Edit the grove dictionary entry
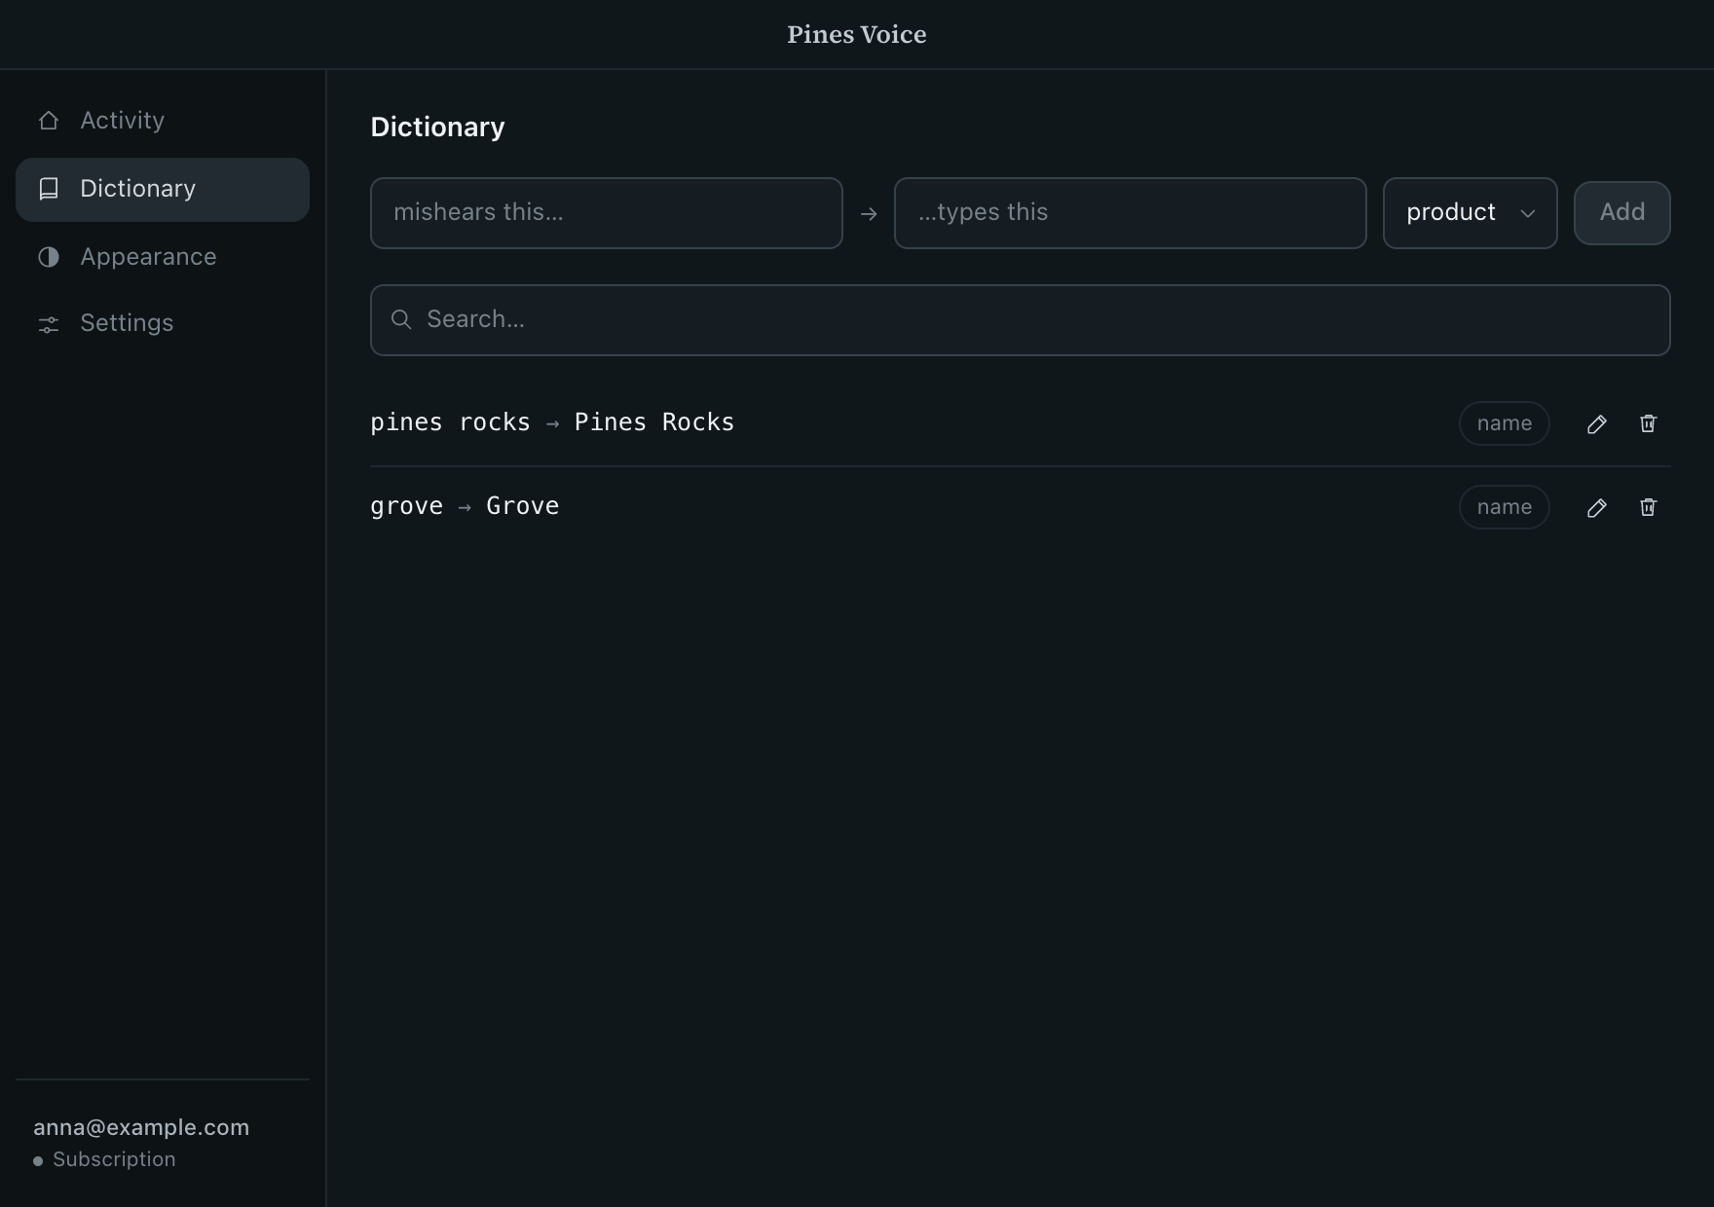The width and height of the screenshot is (1714, 1207). coord(1596,507)
